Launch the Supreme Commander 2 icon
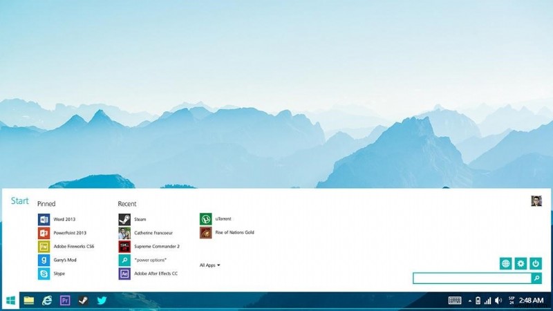The width and height of the screenshot is (553, 311). click(124, 247)
